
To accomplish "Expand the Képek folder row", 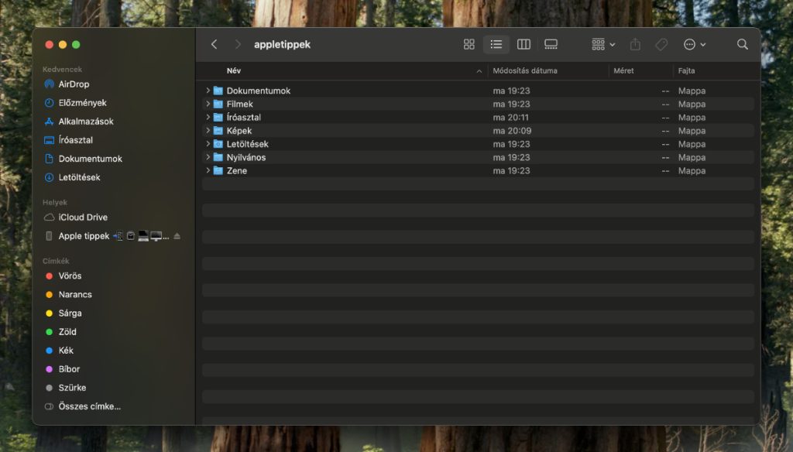I will click(x=208, y=131).
